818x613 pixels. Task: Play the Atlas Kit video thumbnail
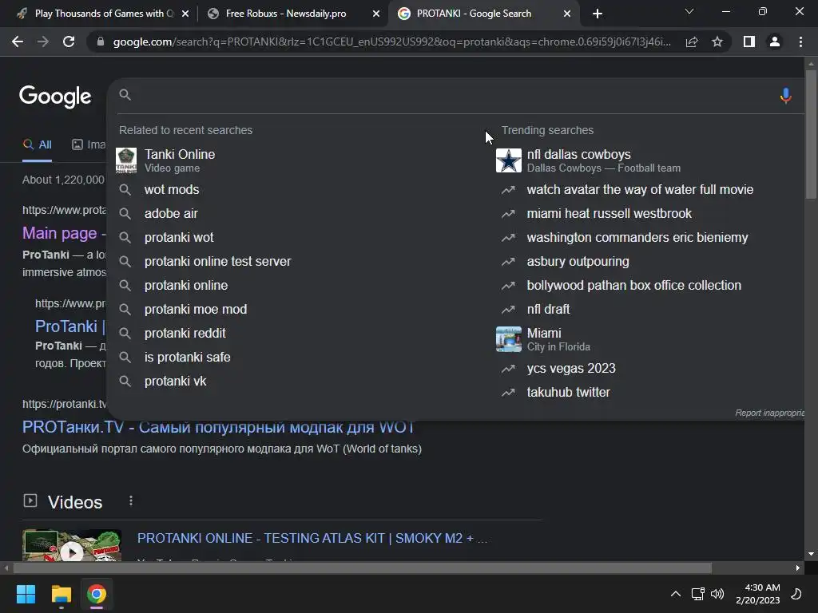72,546
